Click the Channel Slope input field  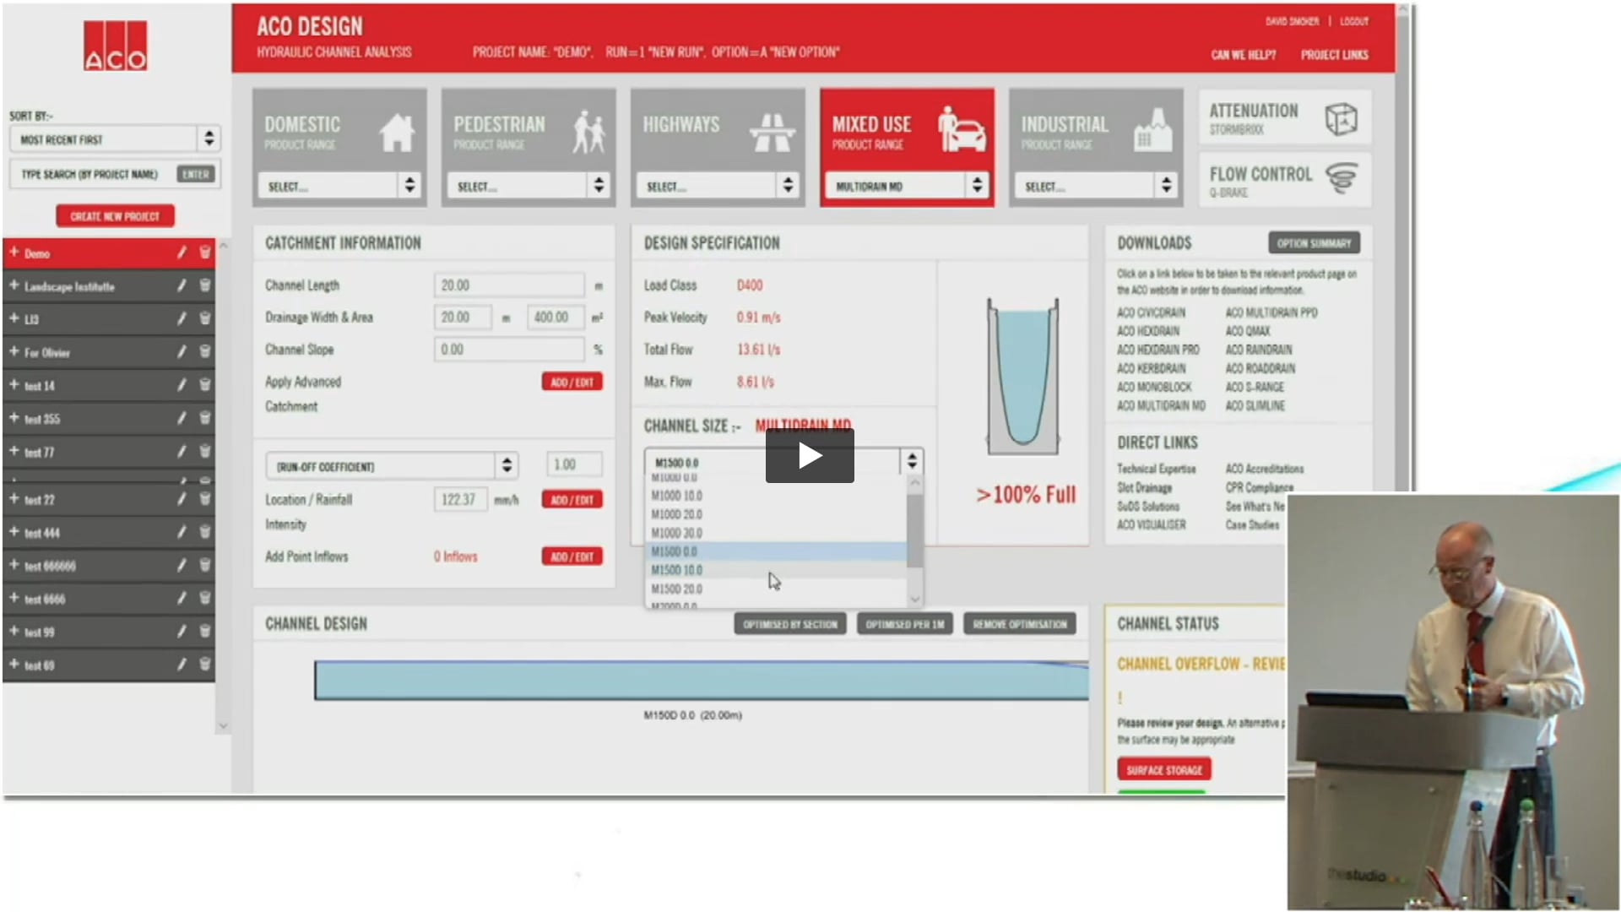509,350
